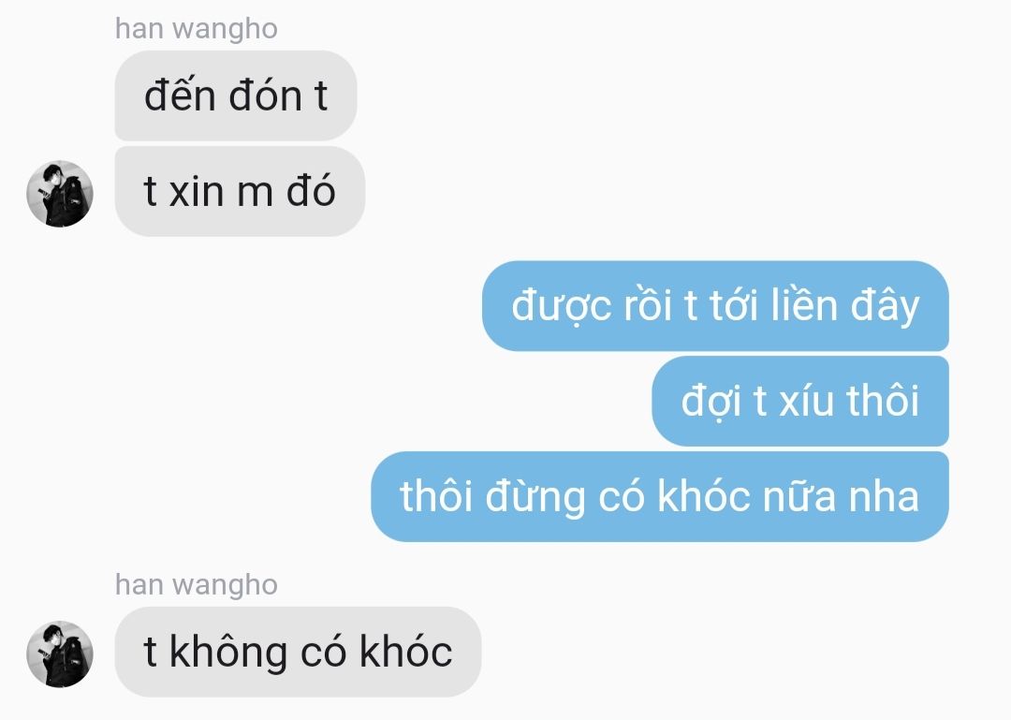Select the "thôi đừng có khóc nữa nha" message
The width and height of the screenshot is (1011, 720).
click(x=660, y=496)
